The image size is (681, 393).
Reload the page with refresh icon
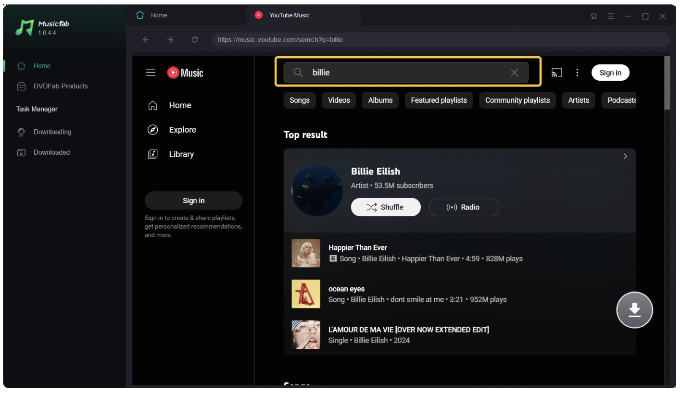click(x=195, y=40)
